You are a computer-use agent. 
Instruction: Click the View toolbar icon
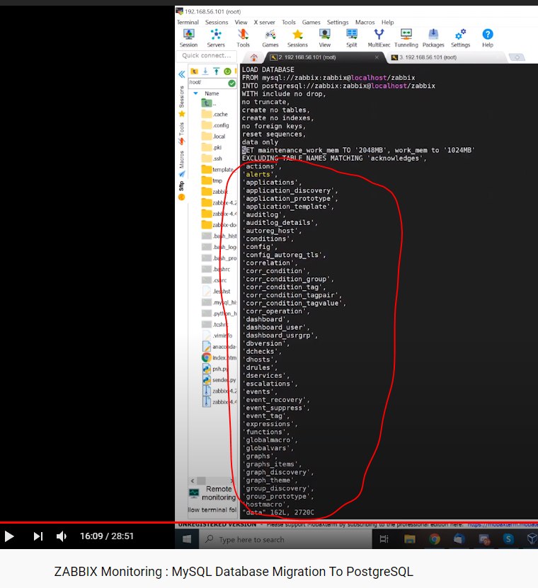point(324,38)
